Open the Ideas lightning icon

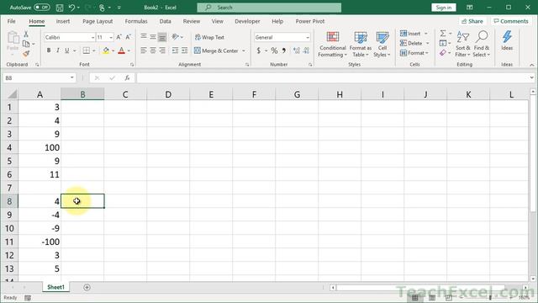tap(507, 40)
